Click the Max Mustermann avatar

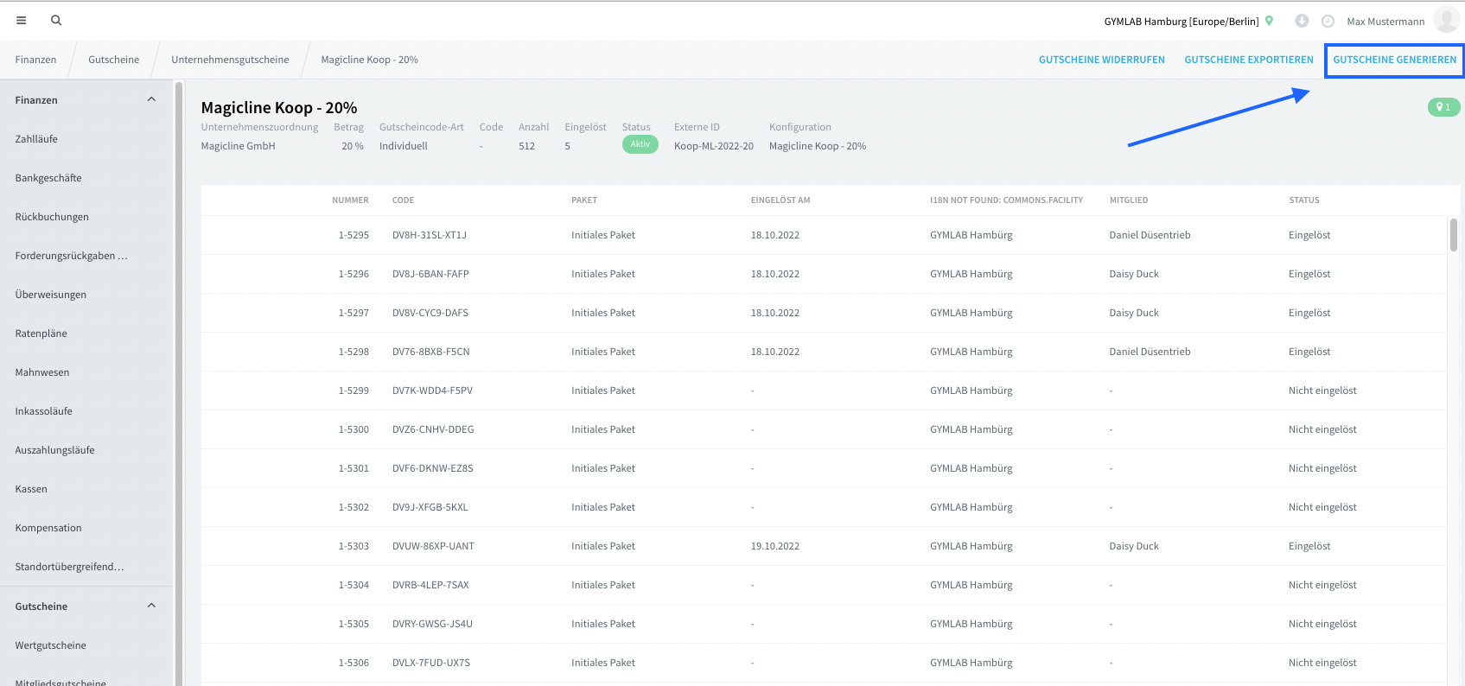pos(1446,20)
